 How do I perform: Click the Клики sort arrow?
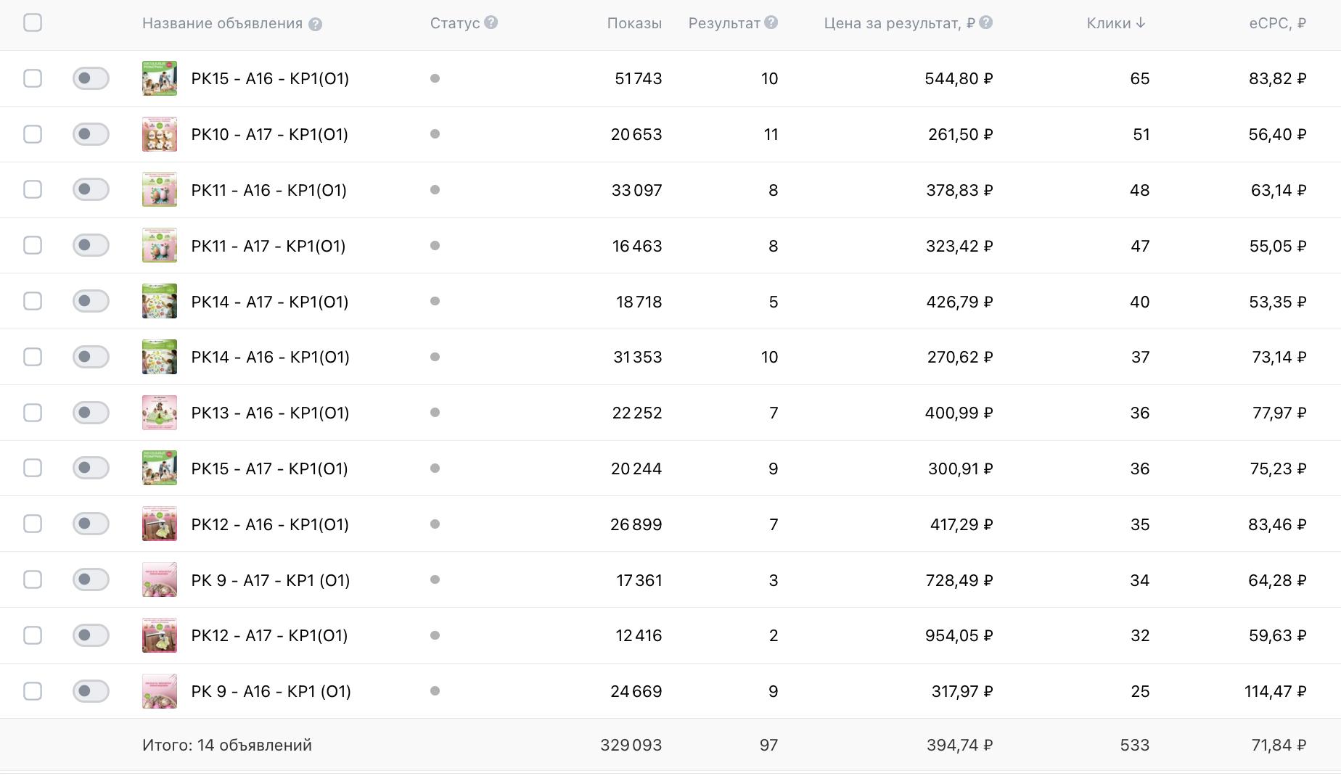click(1141, 23)
